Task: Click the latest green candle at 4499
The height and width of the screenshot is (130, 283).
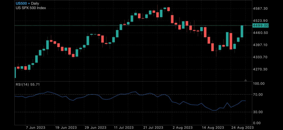Action: tap(242, 31)
